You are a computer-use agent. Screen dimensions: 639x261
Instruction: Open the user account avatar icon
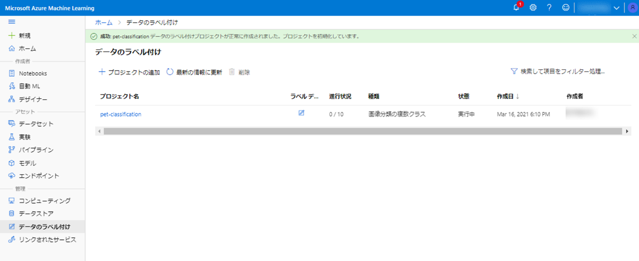[633, 7]
